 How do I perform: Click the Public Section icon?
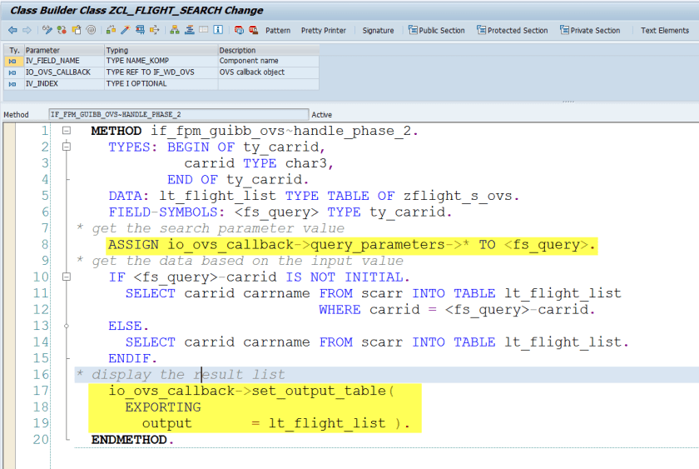click(413, 30)
